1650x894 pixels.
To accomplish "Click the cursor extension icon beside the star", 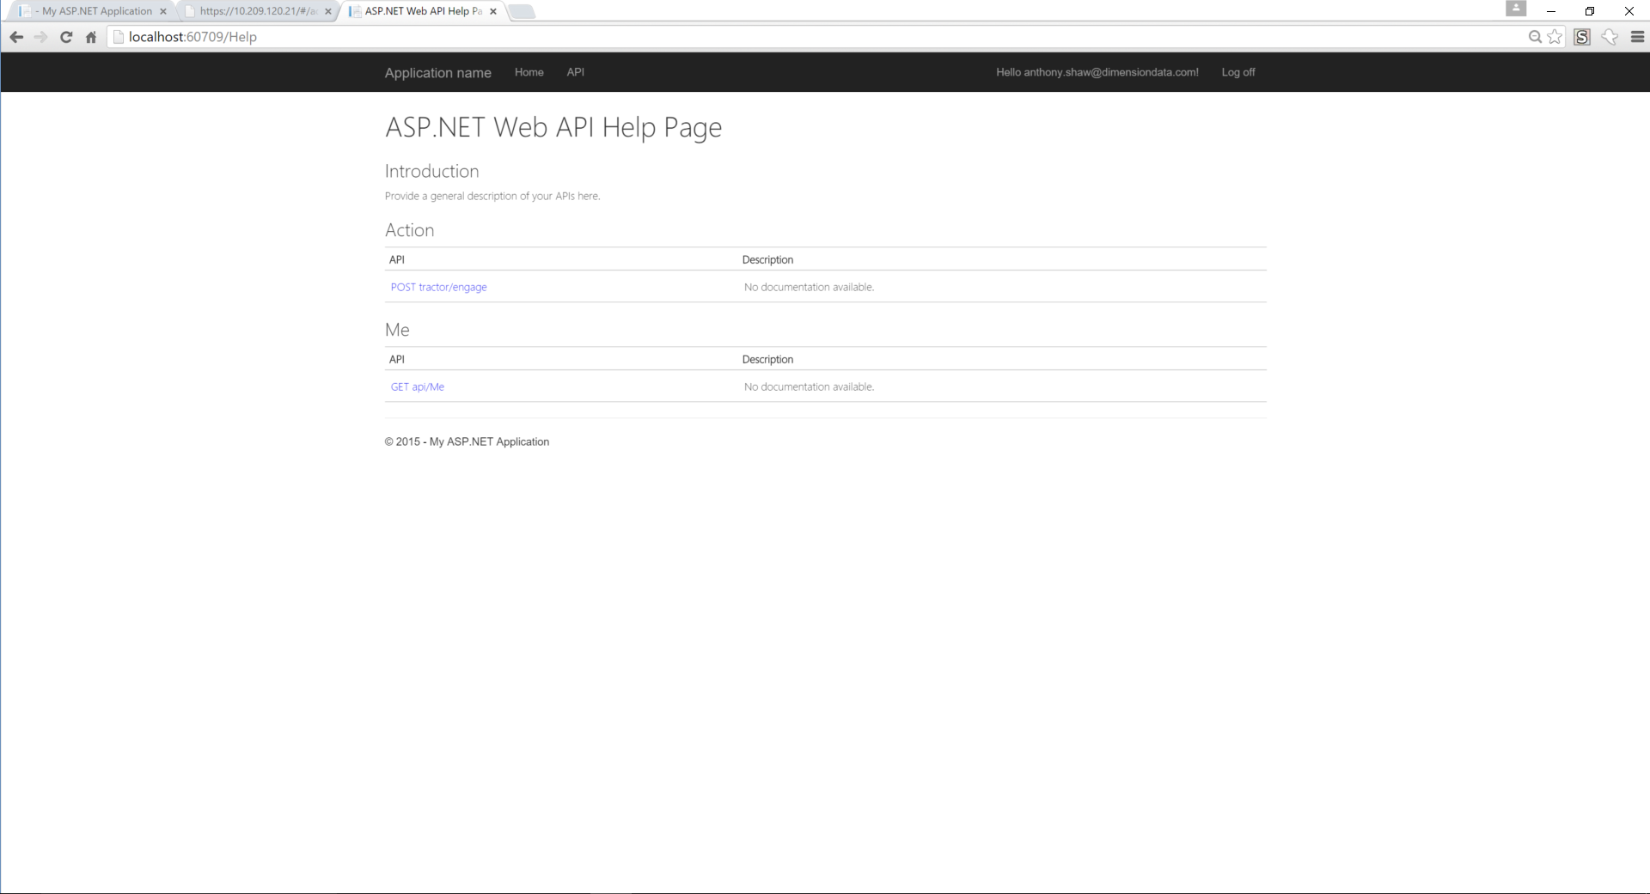I will point(1609,37).
